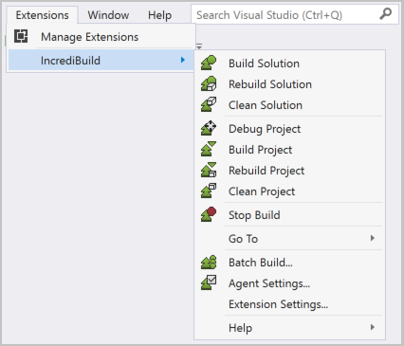
Task: Expand the IncrediBuild submenu arrow
Action: pos(183,60)
